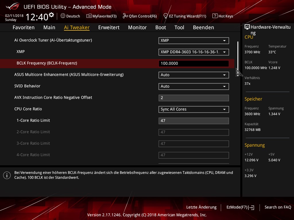294x220 pixels.
Task: Expand XMP DDR4-3603 profile dropdown
Action: coord(194,52)
